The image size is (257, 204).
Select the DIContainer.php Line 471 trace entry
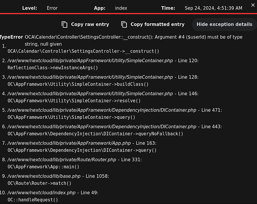(x=114, y=110)
